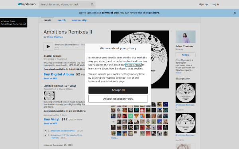The width and height of the screenshot is (239, 149).
Task: Play Ambitions (Isolée Remix) in the main player
Action: 48,46
